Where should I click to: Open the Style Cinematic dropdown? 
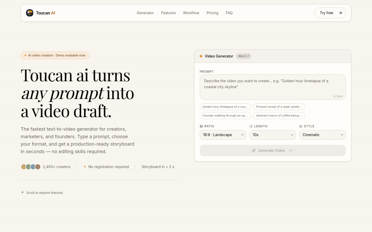pyautogui.click(x=322, y=135)
